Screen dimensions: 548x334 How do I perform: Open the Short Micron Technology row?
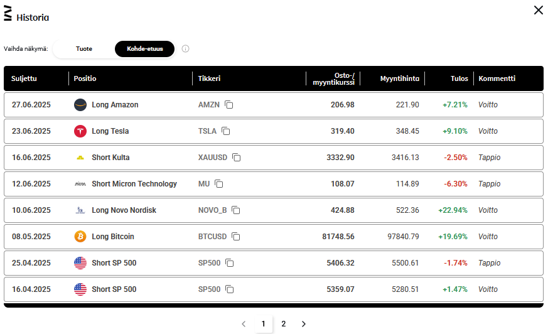[274, 184]
